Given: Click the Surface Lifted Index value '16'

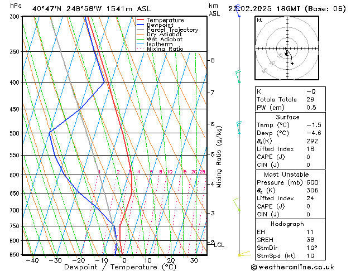Looking at the screenshot, I should [310, 149].
